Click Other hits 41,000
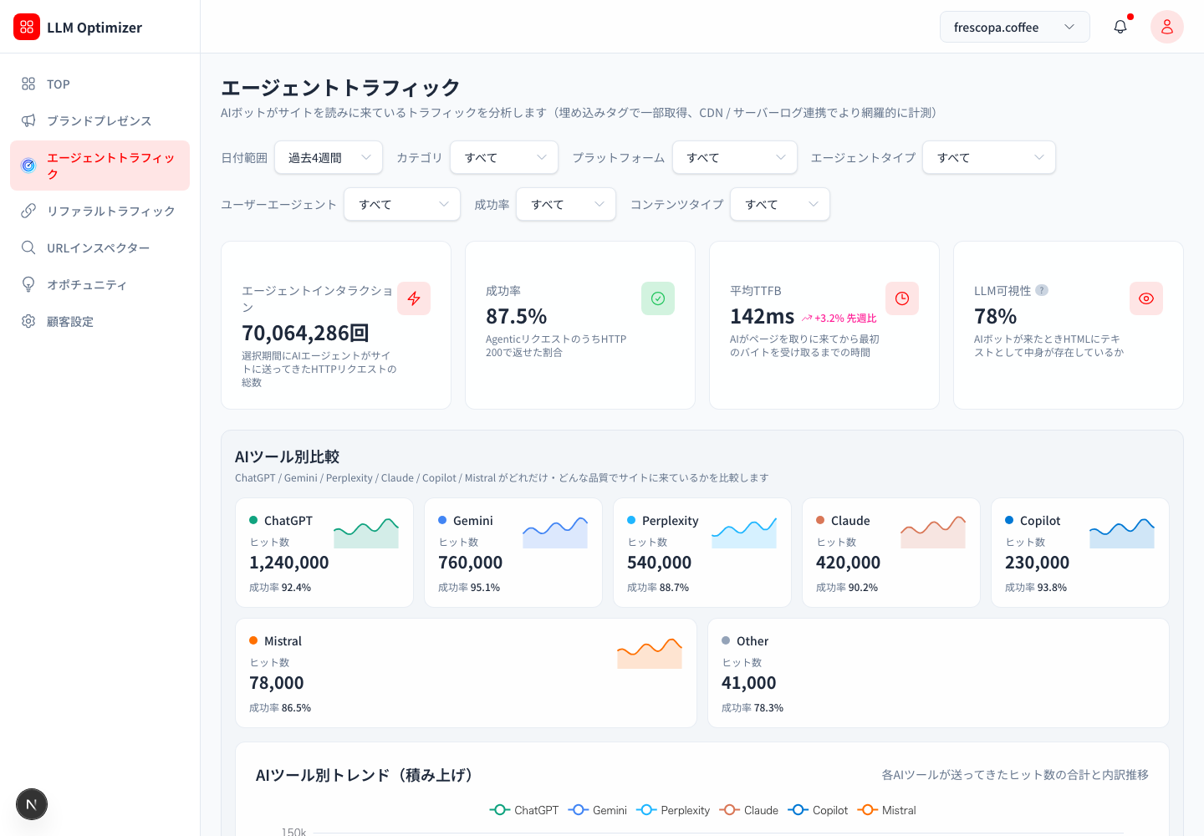Image resolution: width=1204 pixels, height=836 pixels. (x=749, y=683)
